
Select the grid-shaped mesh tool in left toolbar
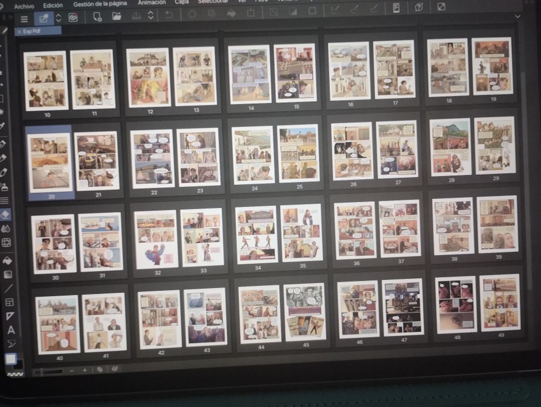coord(6,243)
